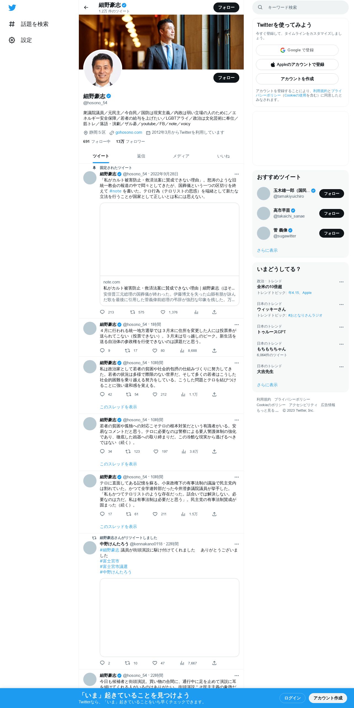Image resolution: width=354 pixels, height=708 pixels.
Task: Reply to the pinned tweet with 213 replies
Action: (107, 312)
